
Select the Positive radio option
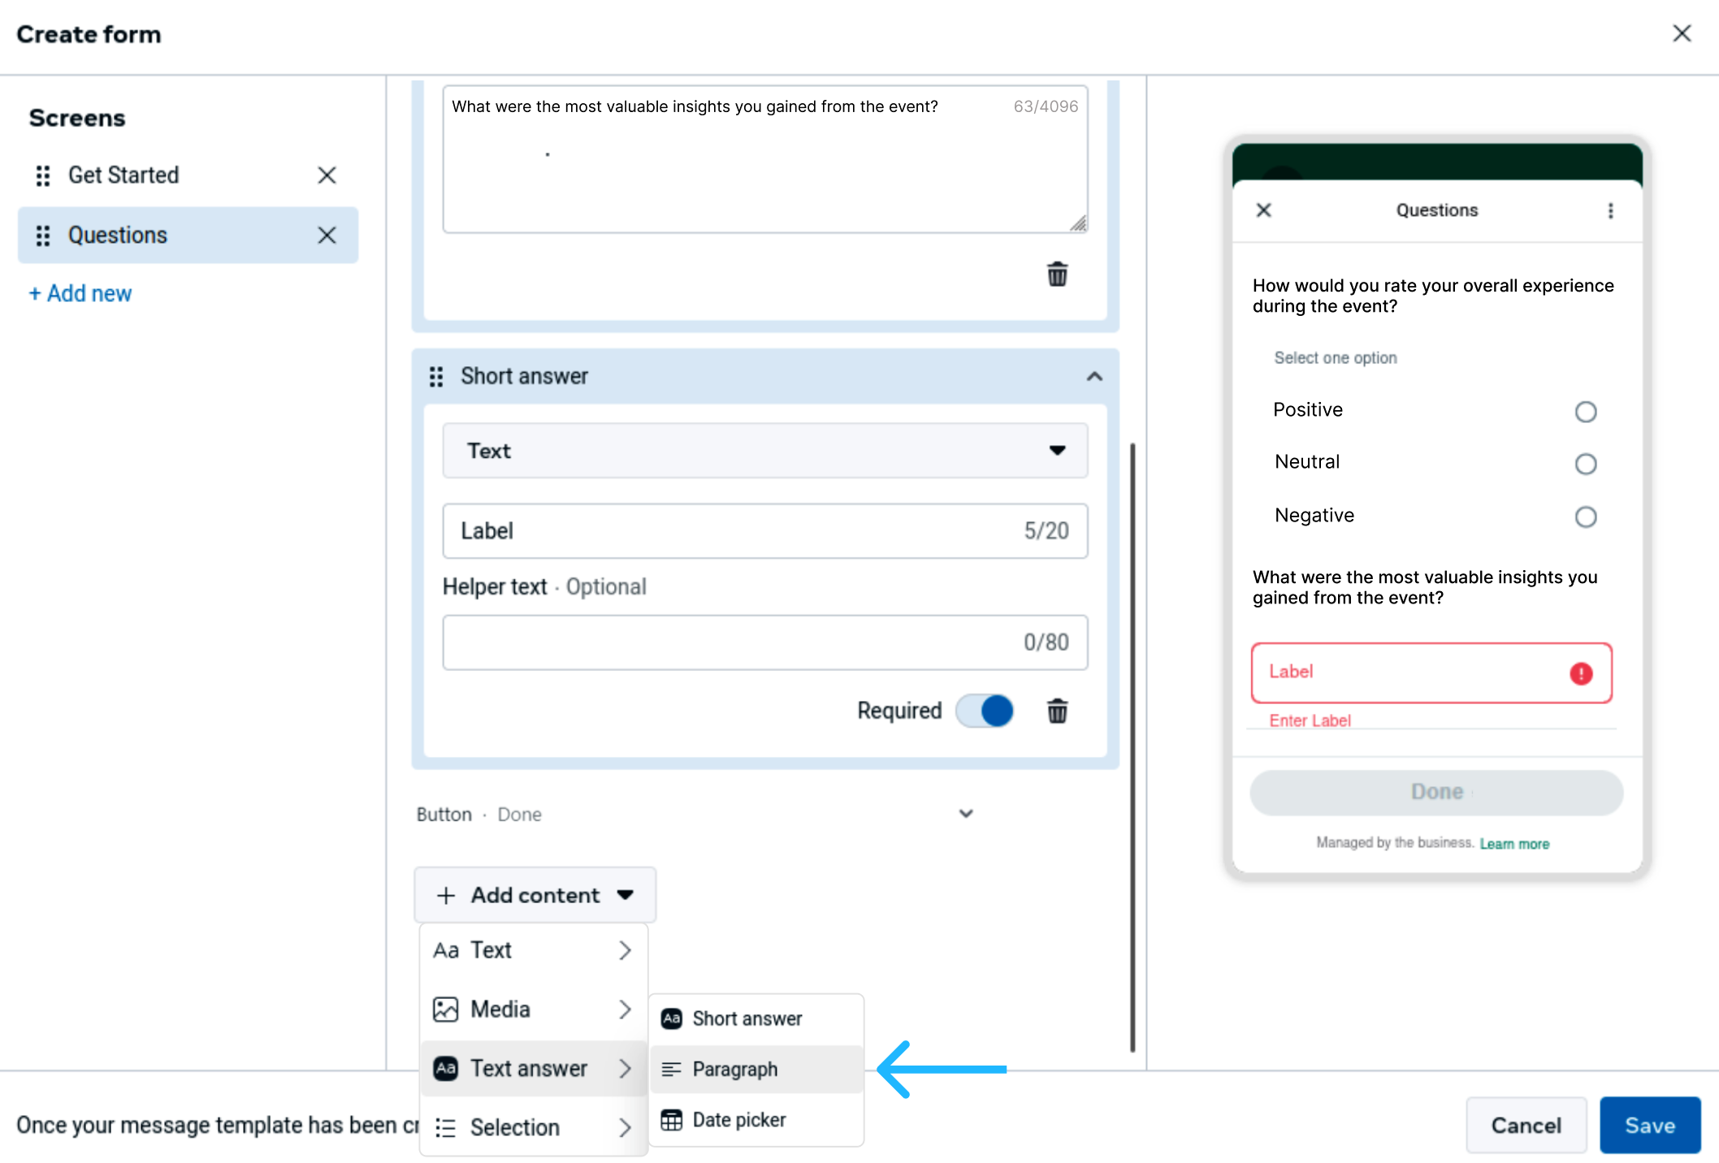point(1585,412)
